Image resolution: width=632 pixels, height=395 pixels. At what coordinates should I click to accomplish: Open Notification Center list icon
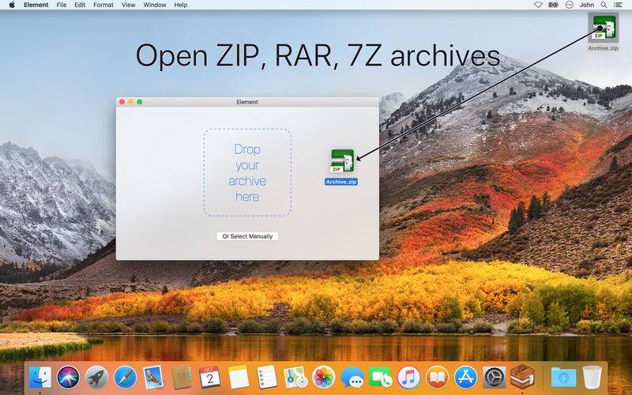tap(618, 5)
